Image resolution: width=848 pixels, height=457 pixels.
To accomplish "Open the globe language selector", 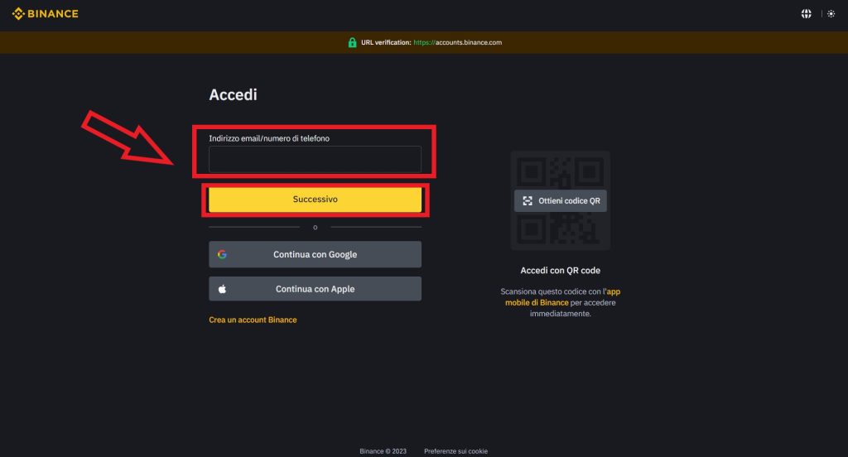I will coord(806,14).
